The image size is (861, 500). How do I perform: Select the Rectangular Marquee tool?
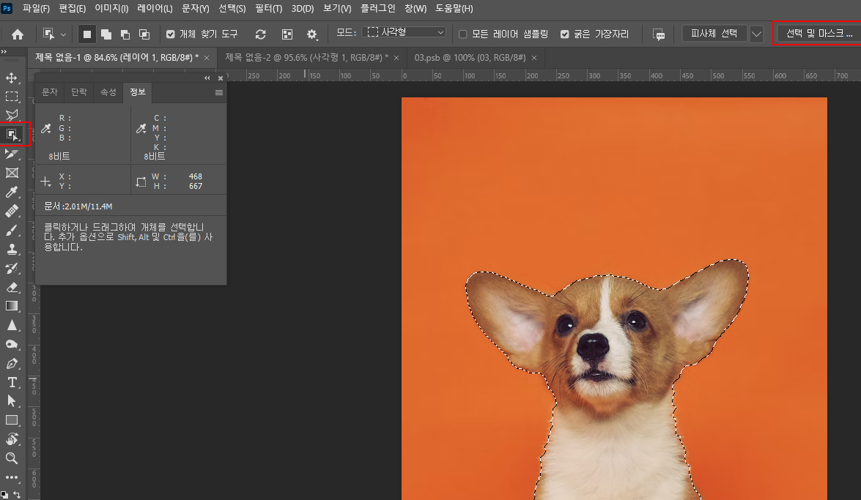click(12, 97)
